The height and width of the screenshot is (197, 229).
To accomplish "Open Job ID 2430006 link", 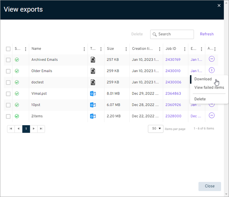I will coord(173,82).
